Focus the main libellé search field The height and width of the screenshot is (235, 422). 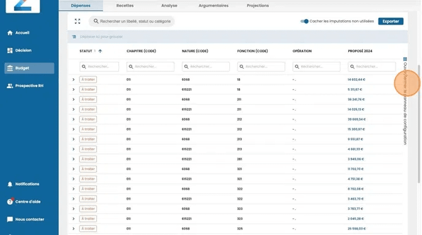[132, 21]
